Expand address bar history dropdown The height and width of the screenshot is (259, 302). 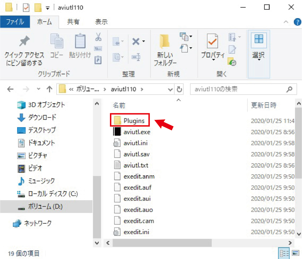coord(170,89)
